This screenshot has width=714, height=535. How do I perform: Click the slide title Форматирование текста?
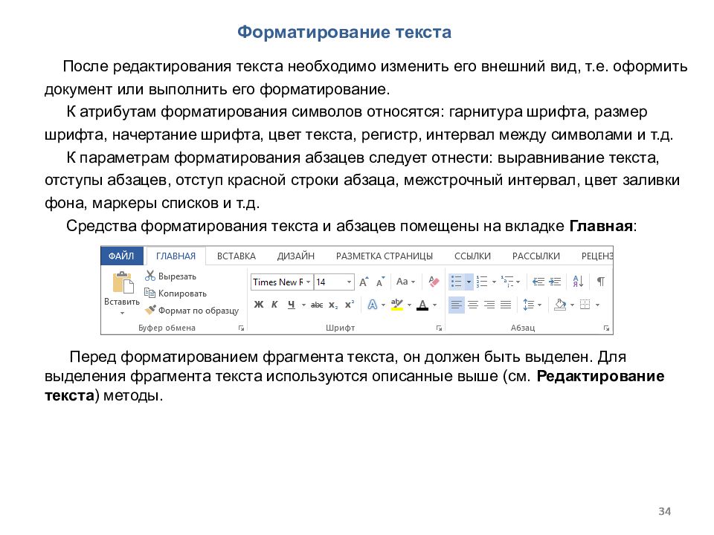coord(344,32)
